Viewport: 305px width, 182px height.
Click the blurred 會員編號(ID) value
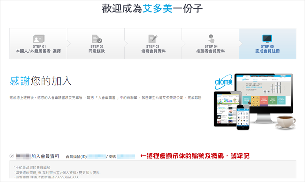point(96,157)
